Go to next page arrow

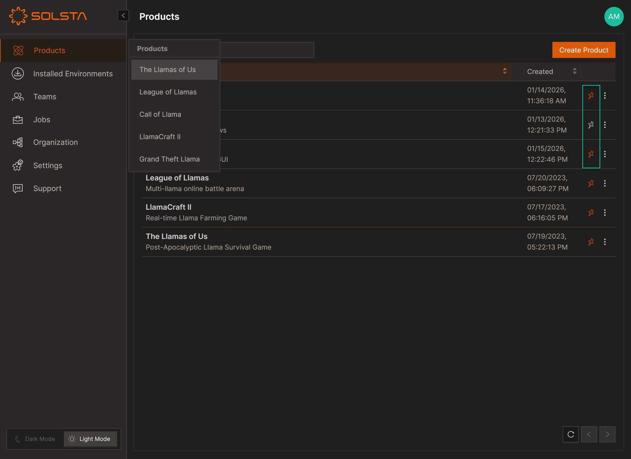point(607,434)
